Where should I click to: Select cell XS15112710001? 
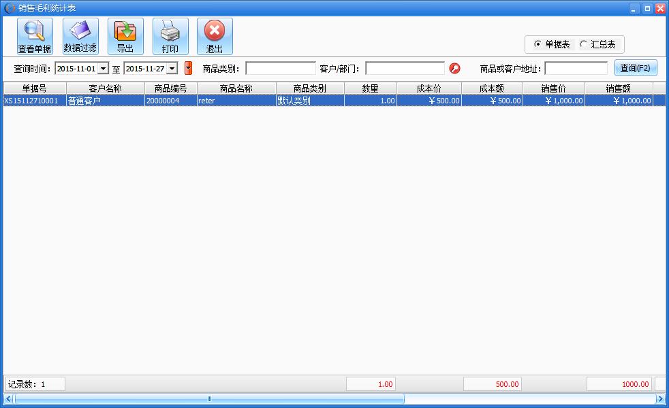point(35,101)
